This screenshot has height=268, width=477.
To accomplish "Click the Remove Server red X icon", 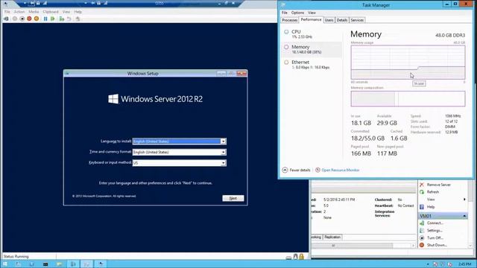I will 422,185.
